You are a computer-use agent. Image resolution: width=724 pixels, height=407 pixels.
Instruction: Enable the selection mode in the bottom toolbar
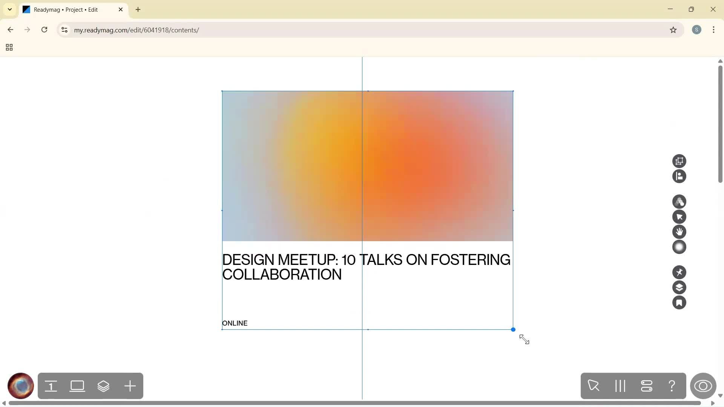click(594, 386)
